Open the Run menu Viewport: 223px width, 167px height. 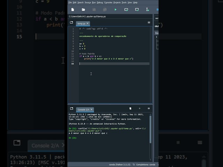(x=94, y=2)
